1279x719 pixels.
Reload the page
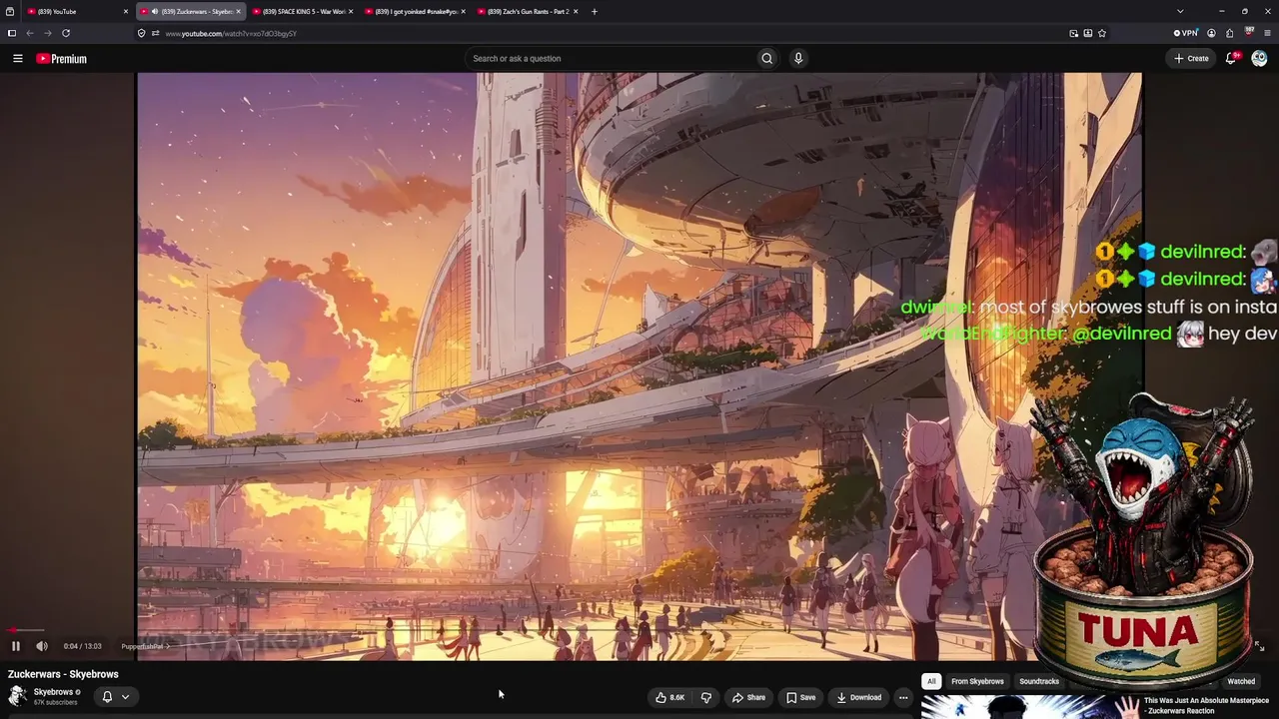66,33
